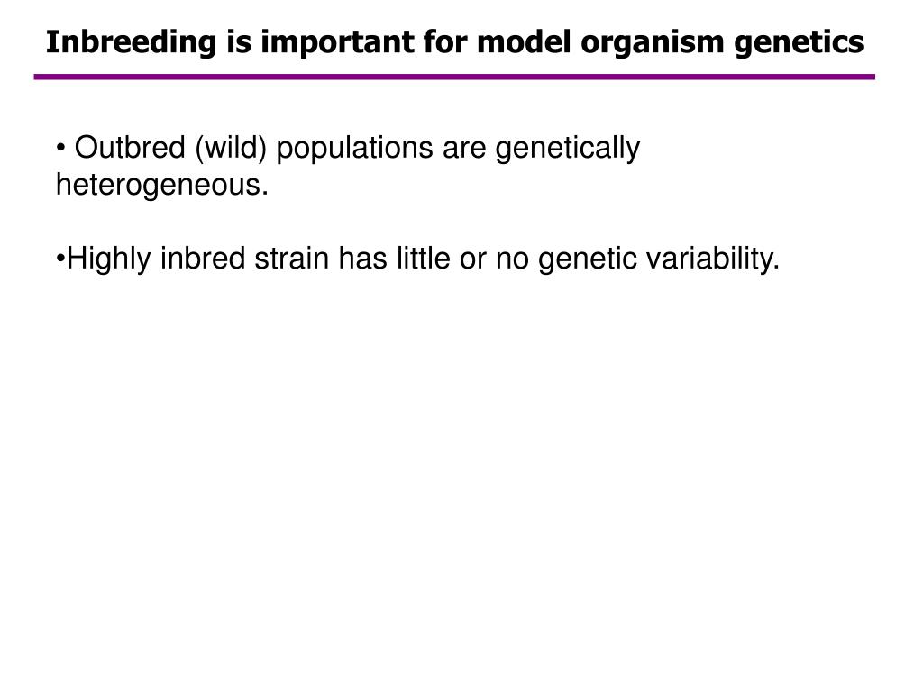Select the word "Highly" in second bullet
Viewport: 923px width, 692px height.
pos(109,259)
